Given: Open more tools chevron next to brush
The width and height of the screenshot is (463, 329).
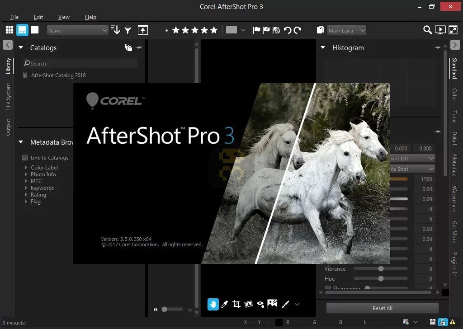Looking at the screenshot, I should [297, 304].
